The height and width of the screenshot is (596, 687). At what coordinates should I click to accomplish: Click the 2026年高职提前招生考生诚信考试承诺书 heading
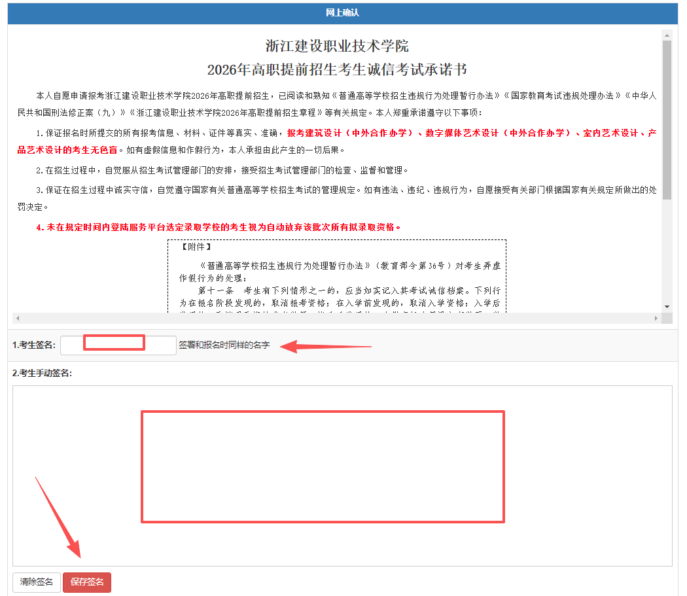pos(337,69)
